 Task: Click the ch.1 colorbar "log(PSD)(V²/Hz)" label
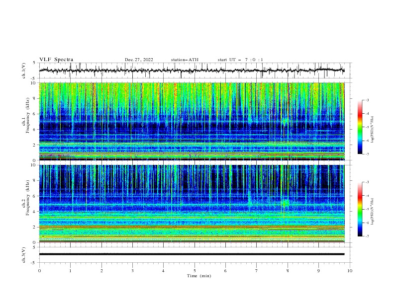373,130
